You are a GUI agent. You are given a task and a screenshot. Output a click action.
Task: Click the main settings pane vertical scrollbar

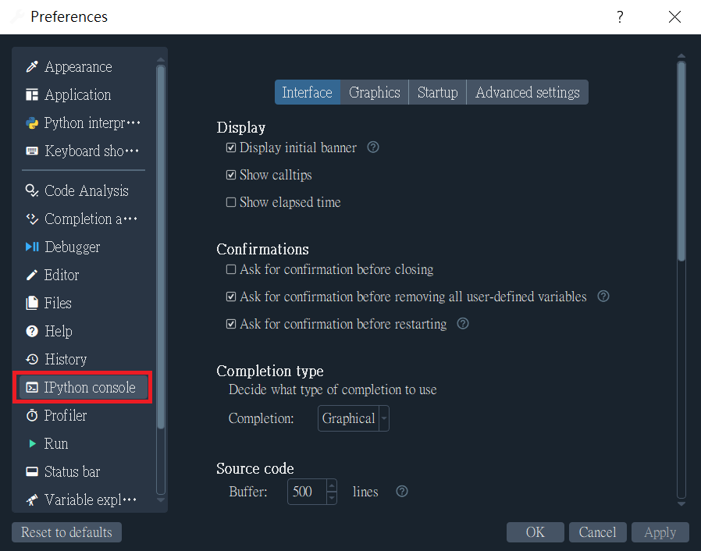(x=681, y=161)
